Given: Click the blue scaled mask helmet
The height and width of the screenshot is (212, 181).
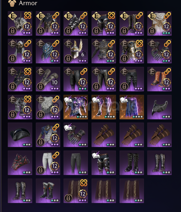Looking at the screenshot, I should coord(48,51).
